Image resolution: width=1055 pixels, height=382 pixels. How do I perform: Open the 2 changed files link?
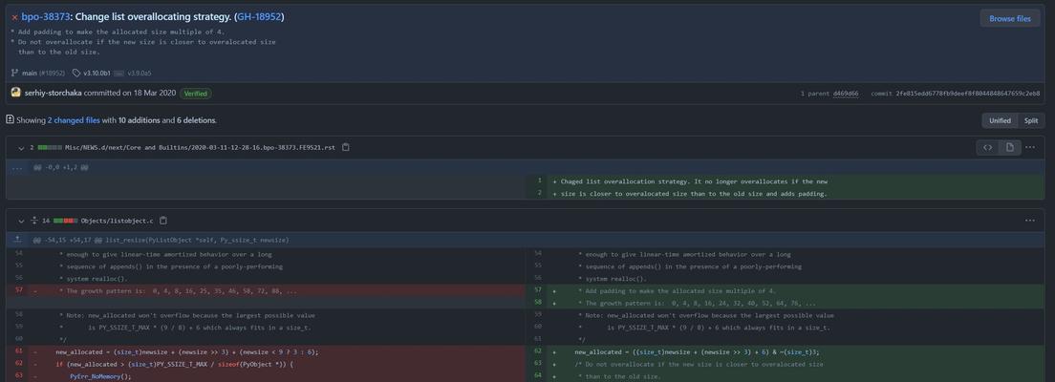click(74, 120)
